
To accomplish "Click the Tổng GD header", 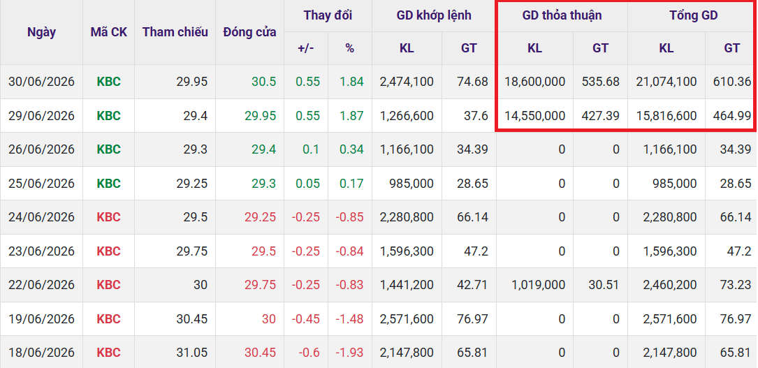I will pos(693,15).
